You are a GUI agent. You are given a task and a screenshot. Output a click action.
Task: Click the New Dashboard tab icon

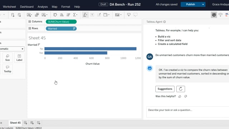coord(32,123)
